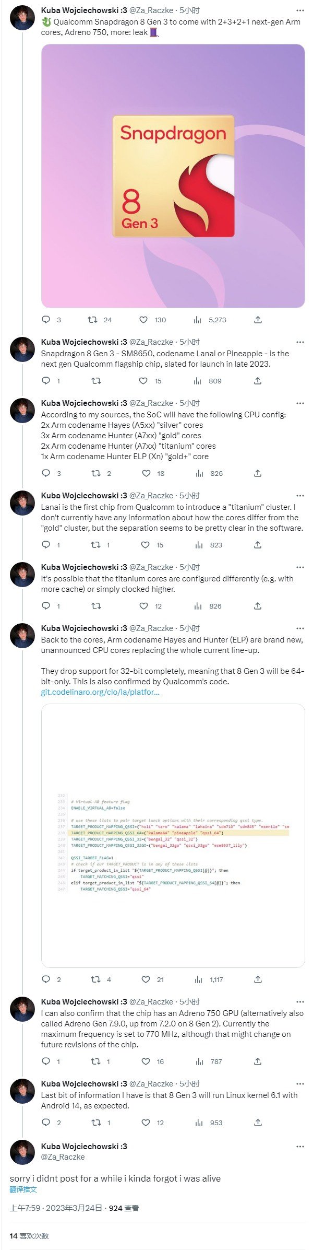Open the code screenshot image

tap(173, 836)
